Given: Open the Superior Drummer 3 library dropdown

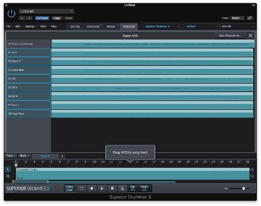Looking at the screenshot, I should click(x=161, y=26).
